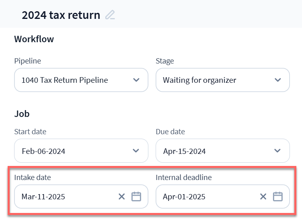This screenshot has width=302, height=219.
Task: Expand the Pipeline dropdown arrow
Action: 136,80
